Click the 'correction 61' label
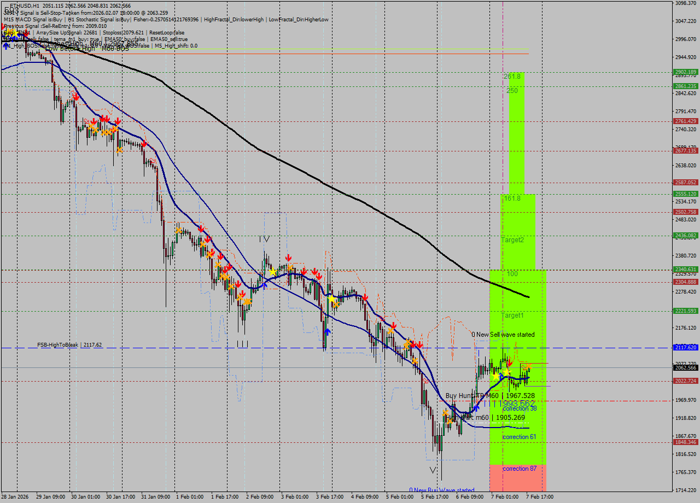Image resolution: width=700 pixels, height=503 pixels. click(519, 437)
